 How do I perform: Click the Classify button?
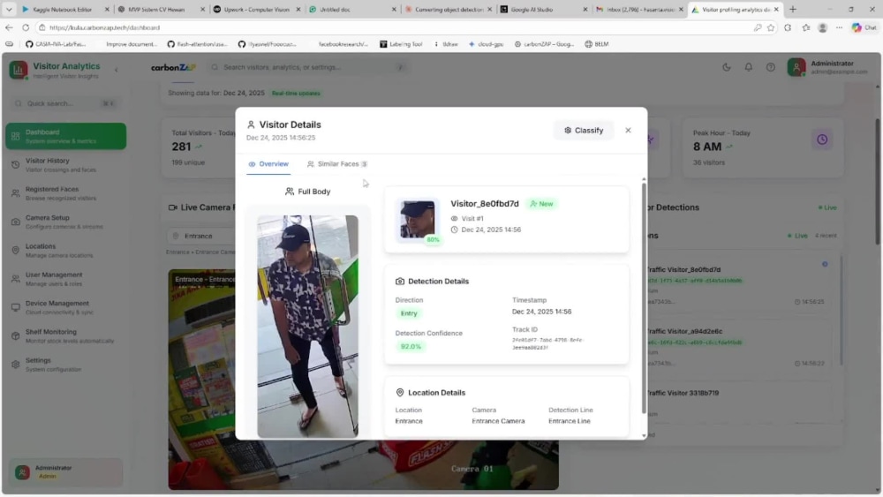pyautogui.click(x=584, y=130)
